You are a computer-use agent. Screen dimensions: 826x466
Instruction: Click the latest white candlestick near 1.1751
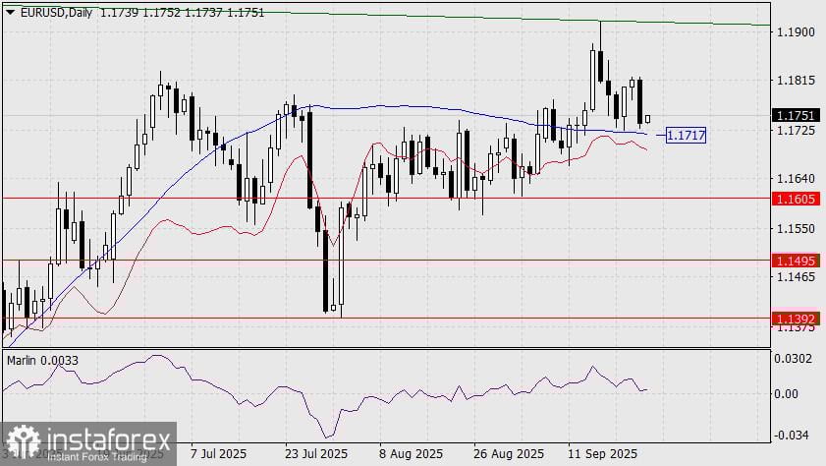click(647, 119)
